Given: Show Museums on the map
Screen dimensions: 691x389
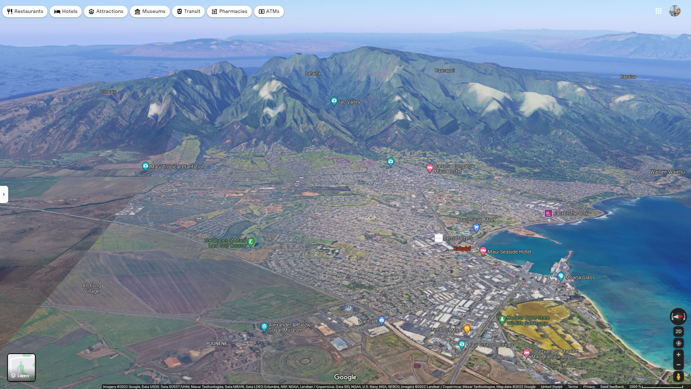Looking at the screenshot, I should click(150, 12).
